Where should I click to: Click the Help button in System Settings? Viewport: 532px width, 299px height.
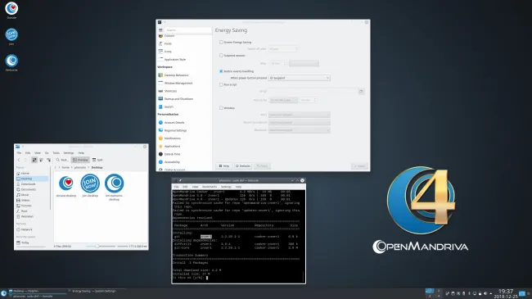[224, 166]
